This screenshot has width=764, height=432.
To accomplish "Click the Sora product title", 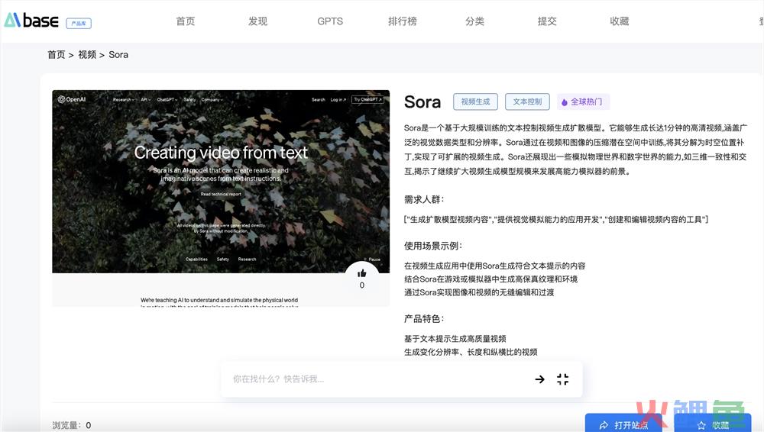I will (x=422, y=102).
